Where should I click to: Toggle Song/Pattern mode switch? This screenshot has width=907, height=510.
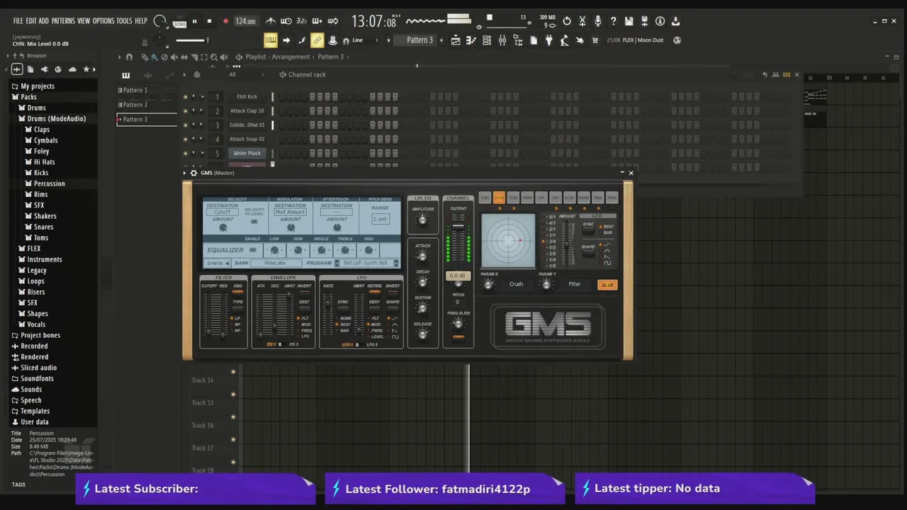(179, 21)
